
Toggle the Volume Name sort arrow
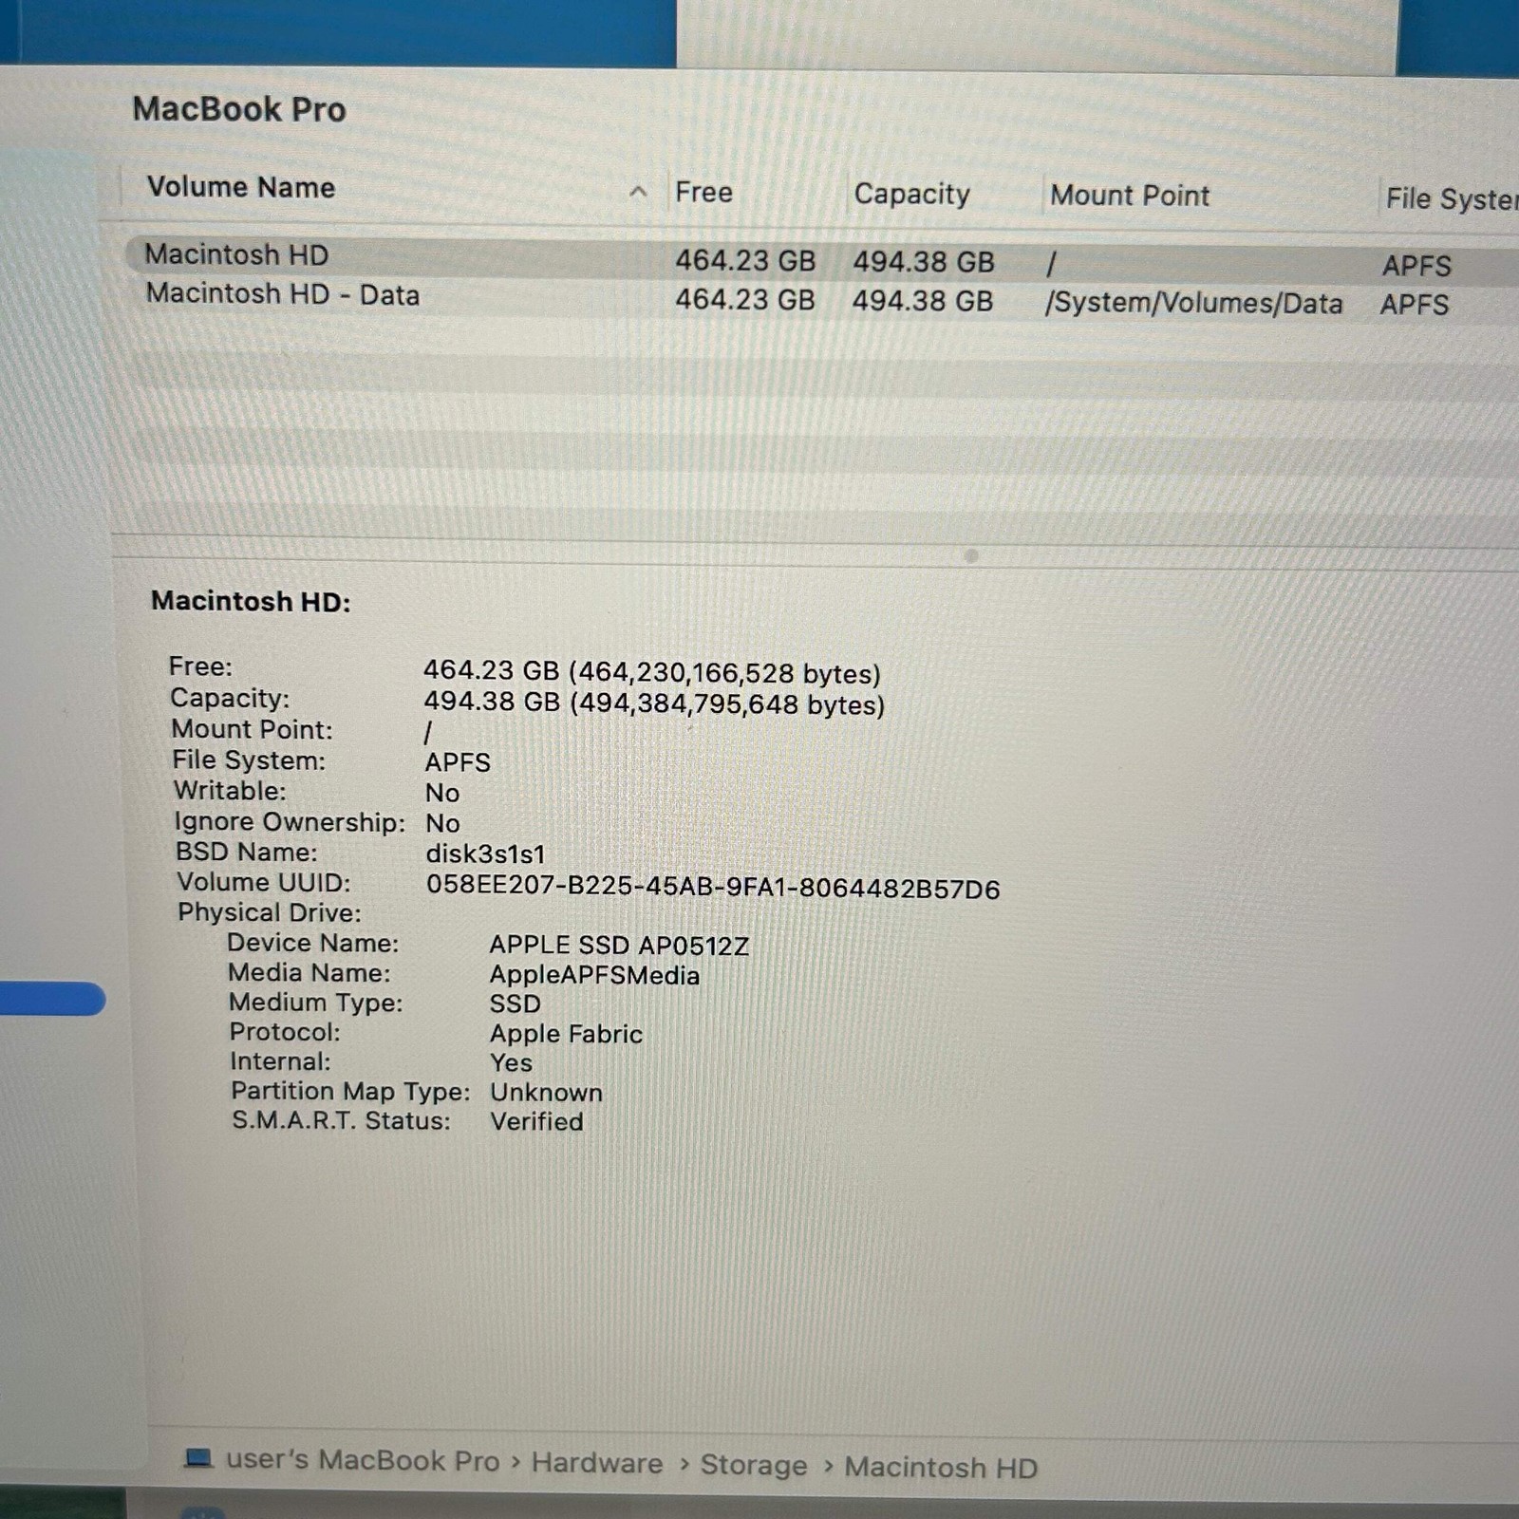click(x=638, y=193)
